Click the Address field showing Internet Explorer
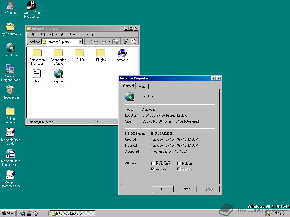The image size is (290, 217). pos(62,42)
